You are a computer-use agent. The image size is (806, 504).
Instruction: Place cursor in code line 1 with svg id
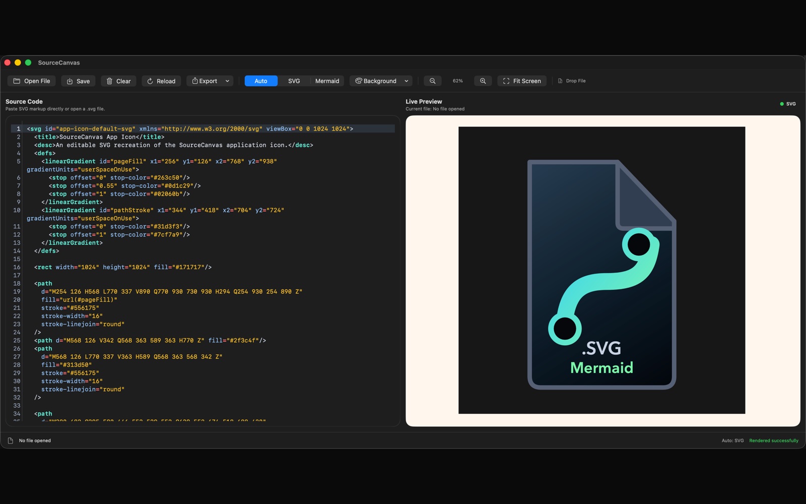[x=190, y=129]
